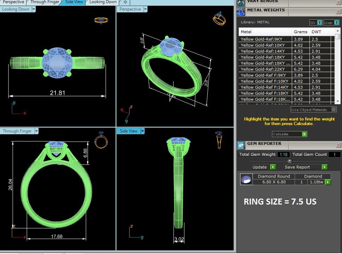The height and width of the screenshot is (254, 342).
Task: Click the Metal Weights panel icon
Action: [241, 12]
